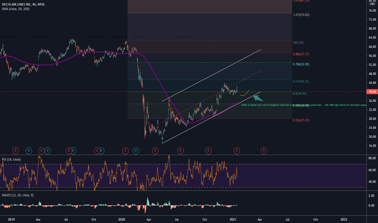Click the 76.00 value on the price axis
The height and width of the screenshot is (223, 378).
pos(372,11)
